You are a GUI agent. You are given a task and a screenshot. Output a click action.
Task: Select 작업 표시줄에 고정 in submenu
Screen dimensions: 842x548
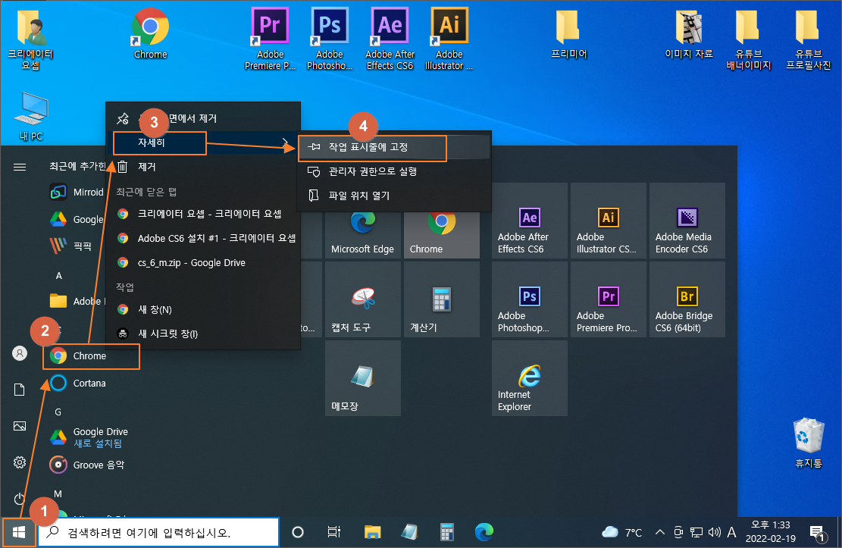pos(395,147)
